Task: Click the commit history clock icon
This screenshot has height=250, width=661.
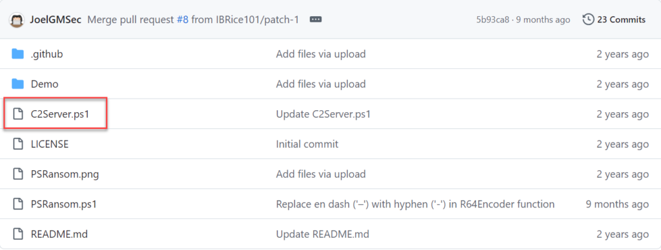Action: (x=588, y=19)
